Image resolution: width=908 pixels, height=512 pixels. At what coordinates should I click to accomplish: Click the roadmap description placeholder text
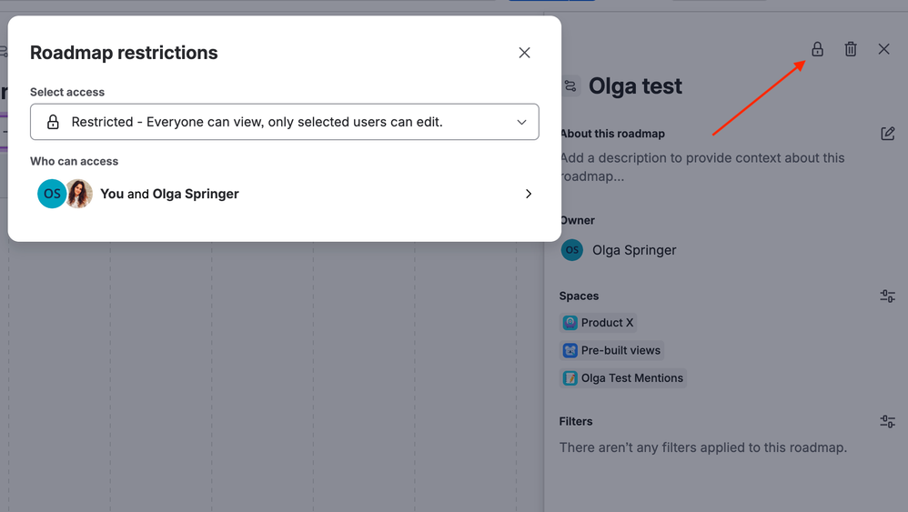click(702, 166)
